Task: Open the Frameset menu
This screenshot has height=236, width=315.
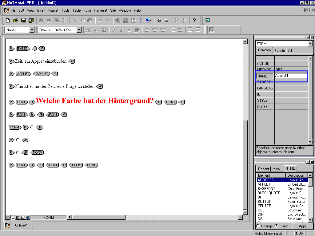Action: point(100,10)
